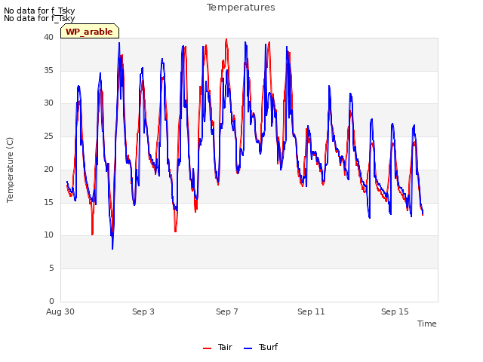The image size is (483, 362).
Task: Toggle the Tair series in the legend
Action: [x=218, y=347]
